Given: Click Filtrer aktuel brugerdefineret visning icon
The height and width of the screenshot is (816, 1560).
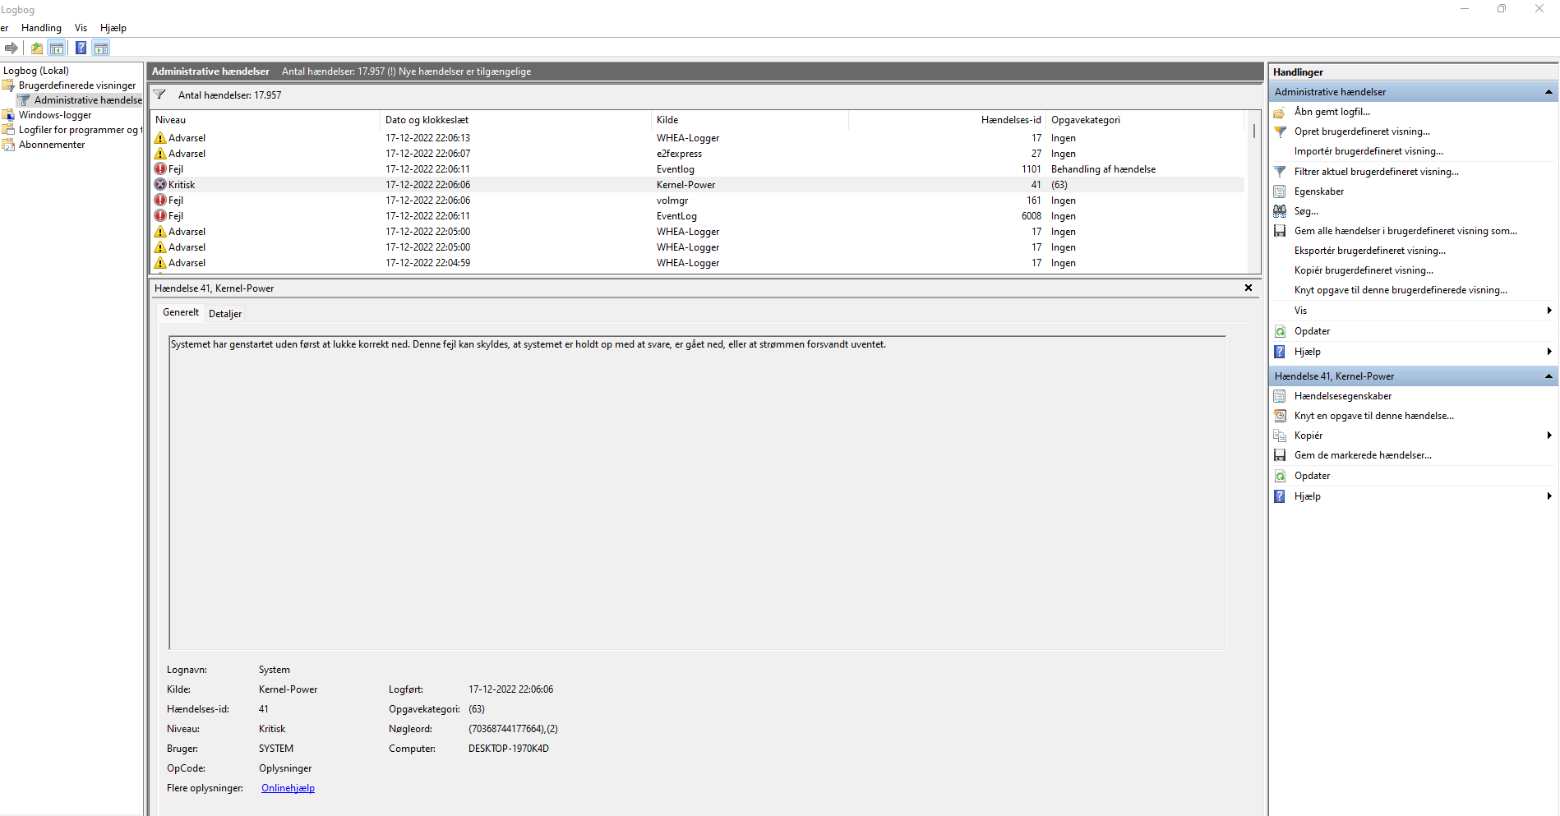Looking at the screenshot, I should [x=1280, y=172].
